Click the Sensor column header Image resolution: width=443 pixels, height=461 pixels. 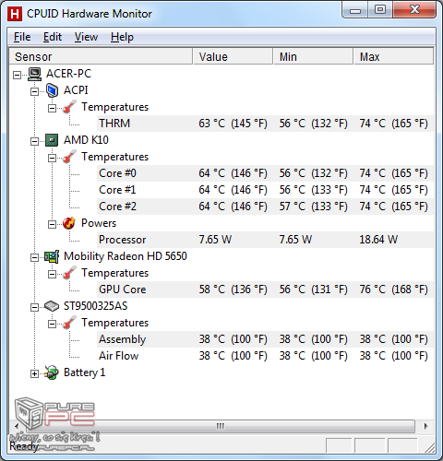(x=101, y=57)
